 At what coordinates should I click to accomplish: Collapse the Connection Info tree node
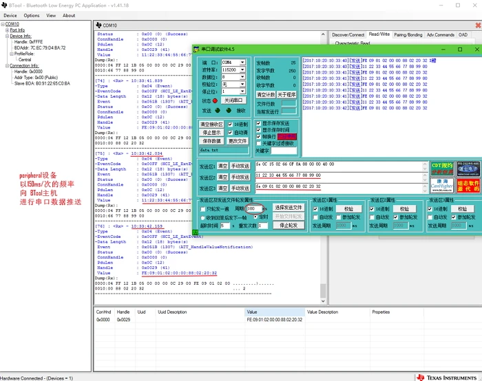[x=7, y=66]
